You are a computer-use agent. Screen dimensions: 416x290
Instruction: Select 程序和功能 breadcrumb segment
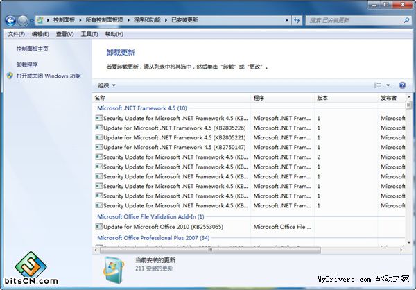(147, 20)
